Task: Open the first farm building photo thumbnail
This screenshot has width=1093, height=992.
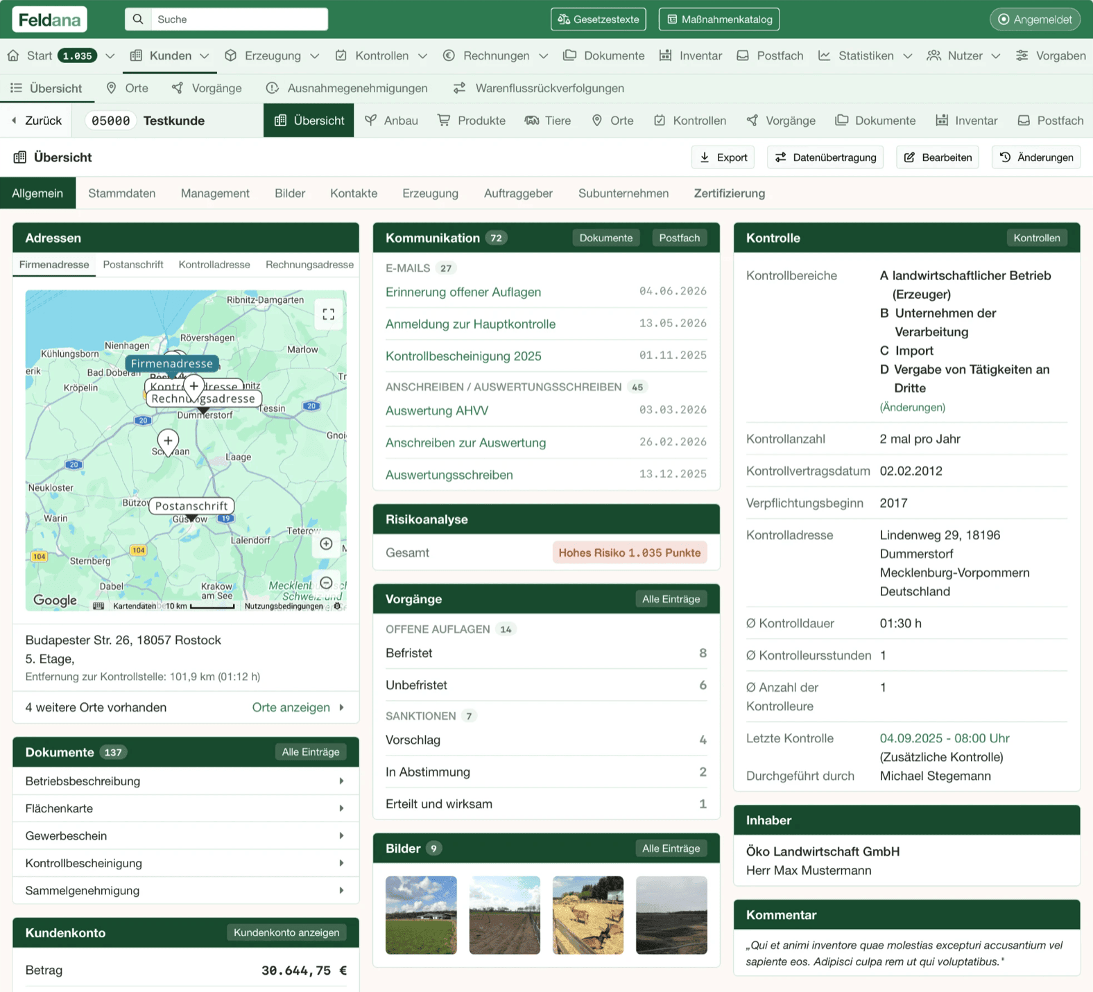Action: click(421, 915)
